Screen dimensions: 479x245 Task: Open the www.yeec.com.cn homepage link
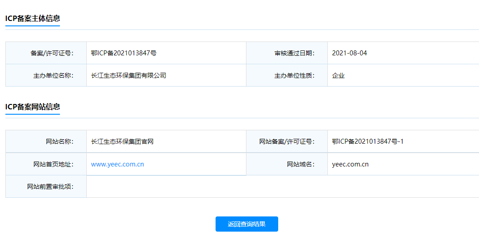(x=117, y=164)
